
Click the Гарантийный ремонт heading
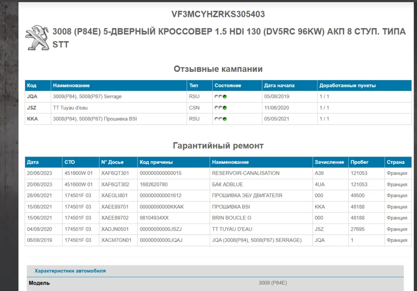218,146
